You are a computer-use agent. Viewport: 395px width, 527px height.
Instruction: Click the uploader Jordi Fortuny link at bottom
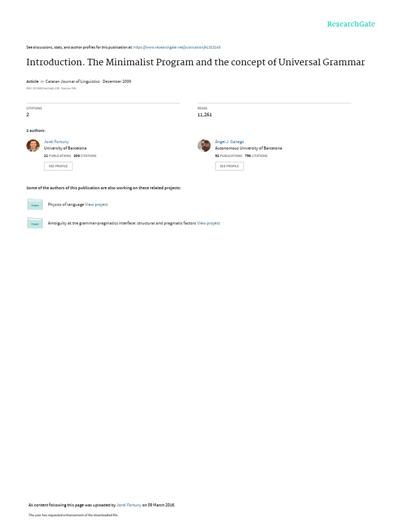(129, 505)
